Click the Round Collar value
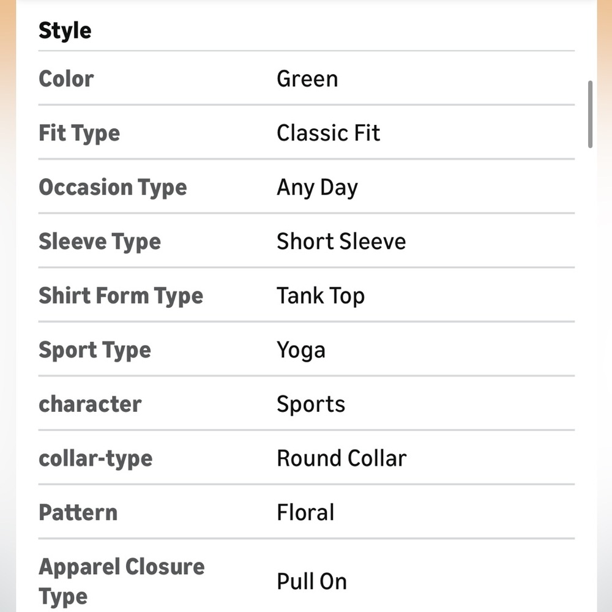 (341, 458)
